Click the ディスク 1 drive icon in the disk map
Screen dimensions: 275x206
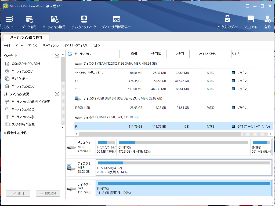pos(71,148)
